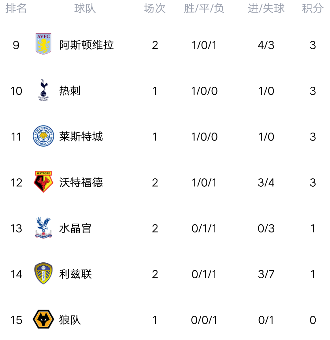Select the Leicester City fox badge
Viewport: 330px width, 340px height.
43,136
